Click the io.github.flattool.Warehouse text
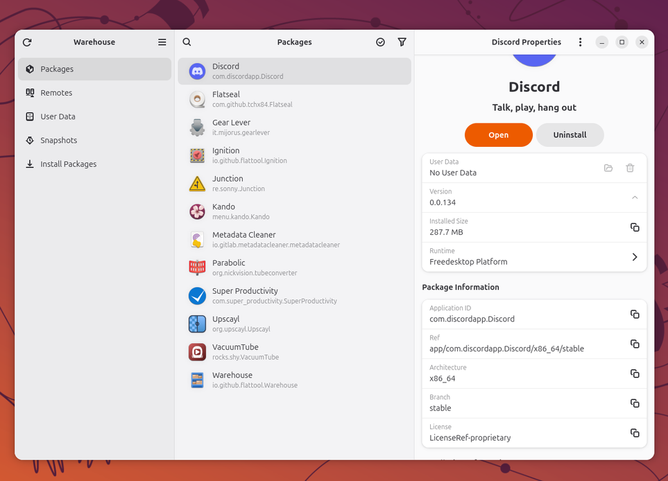This screenshot has width=668, height=481. 255,385
